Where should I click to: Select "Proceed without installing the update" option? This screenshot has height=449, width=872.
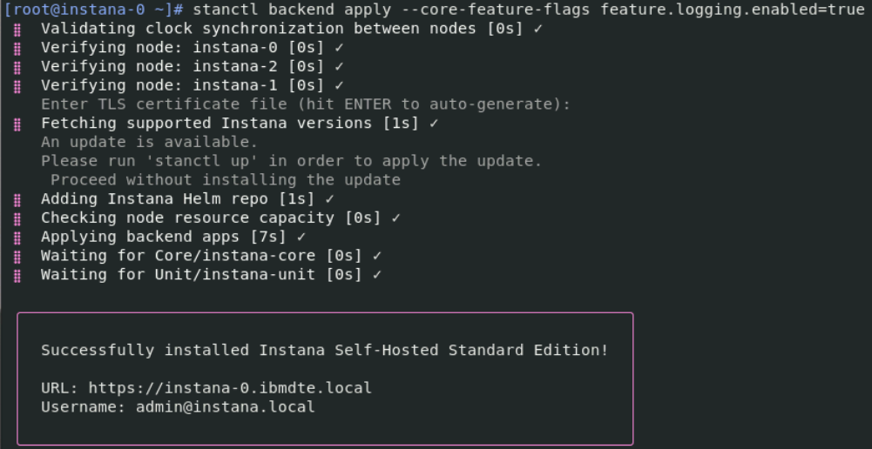[x=225, y=180]
